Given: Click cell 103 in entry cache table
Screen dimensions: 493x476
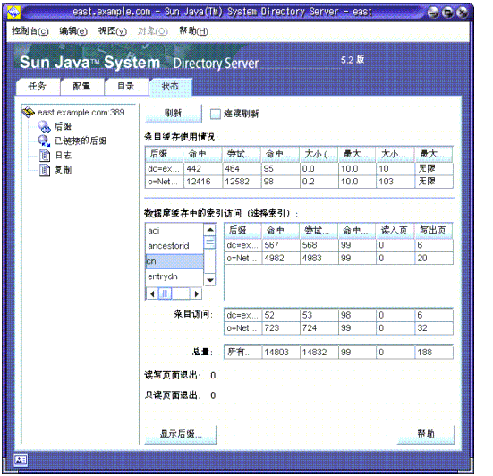Looking at the screenshot, I should pyautogui.click(x=395, y=182).
